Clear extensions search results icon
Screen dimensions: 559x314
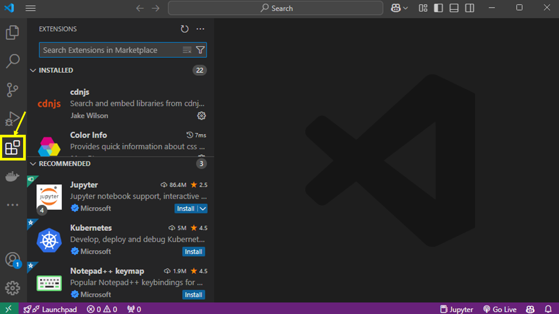coord(187,50)
